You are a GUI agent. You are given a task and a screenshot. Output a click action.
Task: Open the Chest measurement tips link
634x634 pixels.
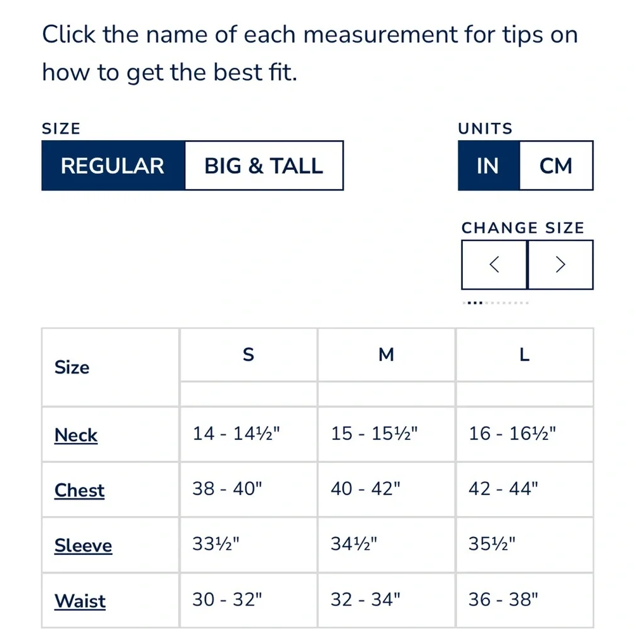tap(79, 490)
